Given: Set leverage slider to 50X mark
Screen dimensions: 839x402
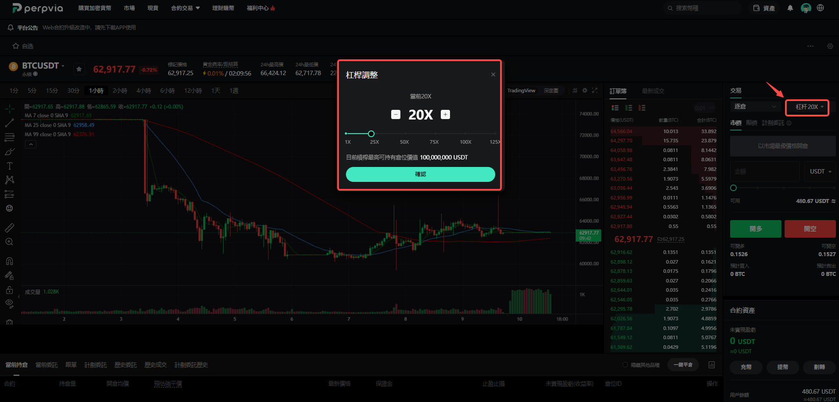Looking at the screenshot, I should (x=406, y=134).
